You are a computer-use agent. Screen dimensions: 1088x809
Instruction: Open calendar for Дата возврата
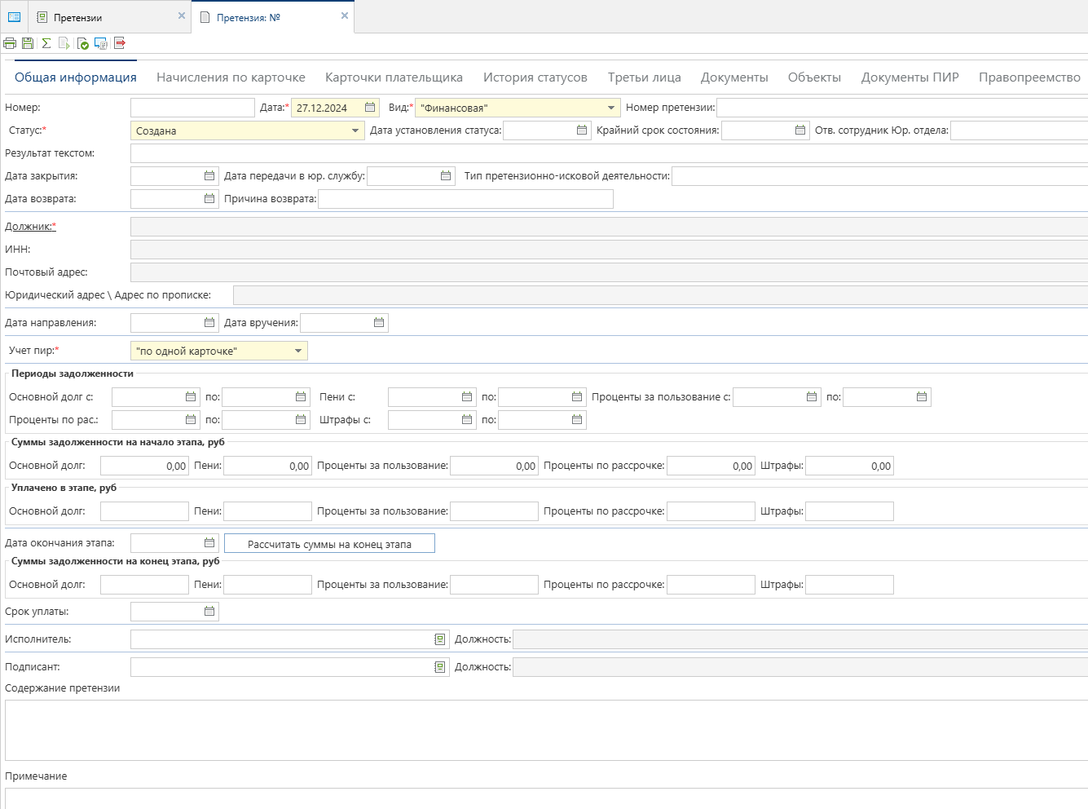click(x=209, y=199)
